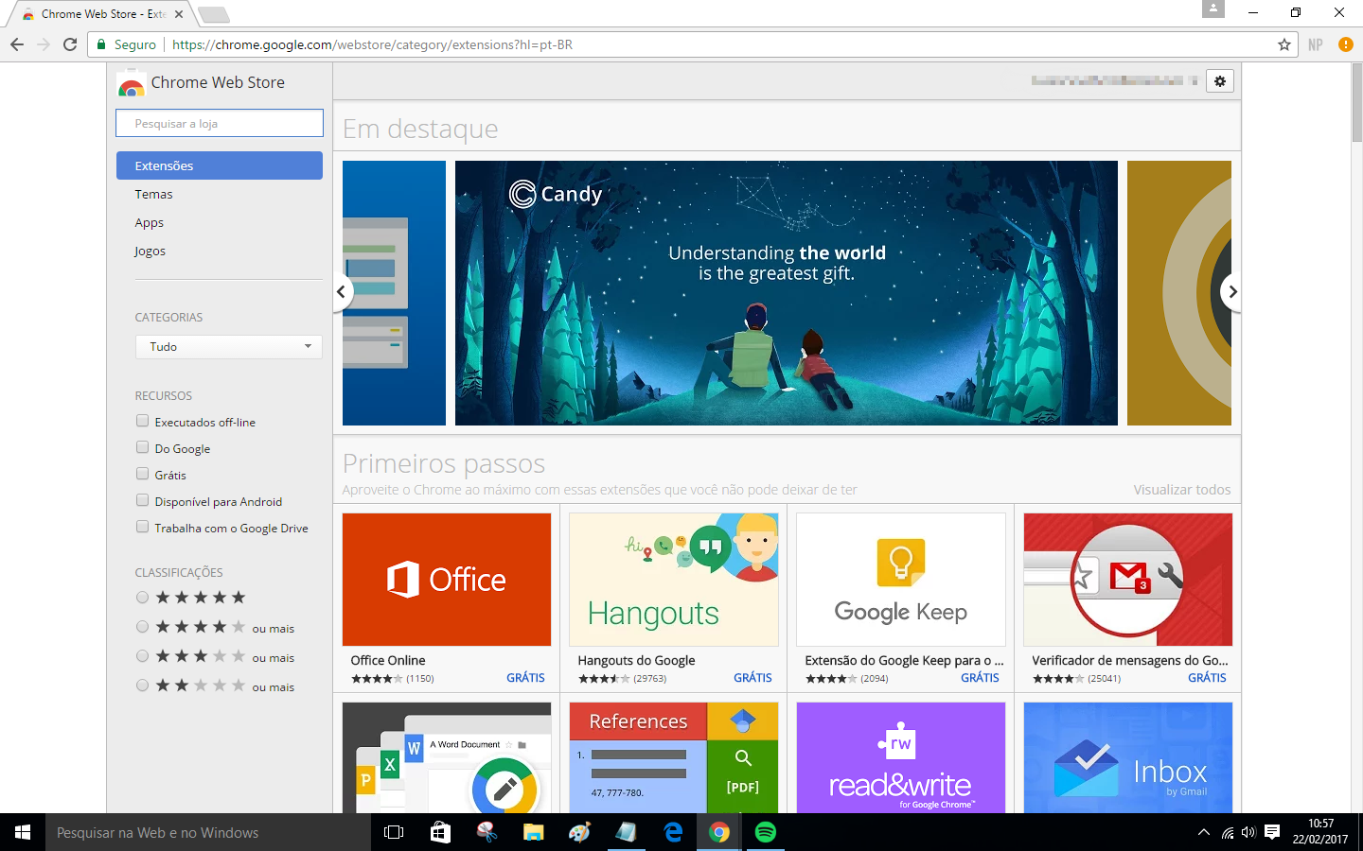Click the browser address bar URL

click(x=372, y=44)
